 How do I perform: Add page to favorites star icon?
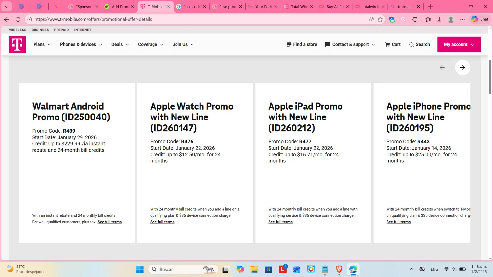tap(380, 19)
